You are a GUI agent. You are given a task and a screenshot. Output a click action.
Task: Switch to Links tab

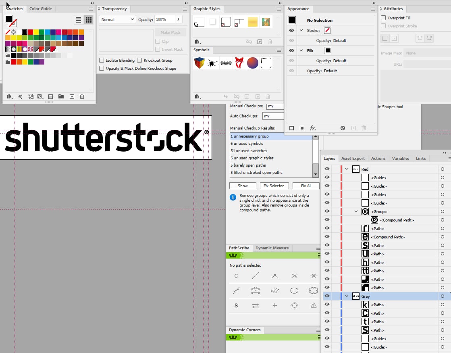(x=421, y=159)
